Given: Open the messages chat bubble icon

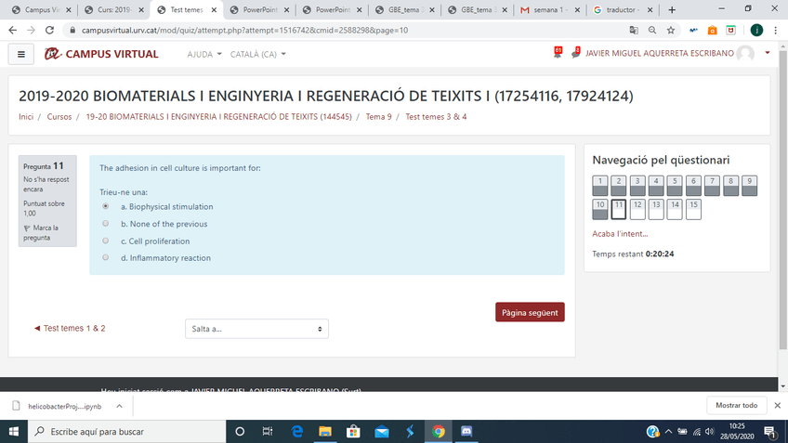Looking at the screenshot, I should click(575, 54).
